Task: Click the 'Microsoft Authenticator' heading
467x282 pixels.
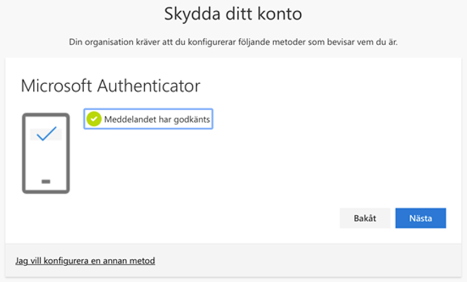Action: point(110,86)
